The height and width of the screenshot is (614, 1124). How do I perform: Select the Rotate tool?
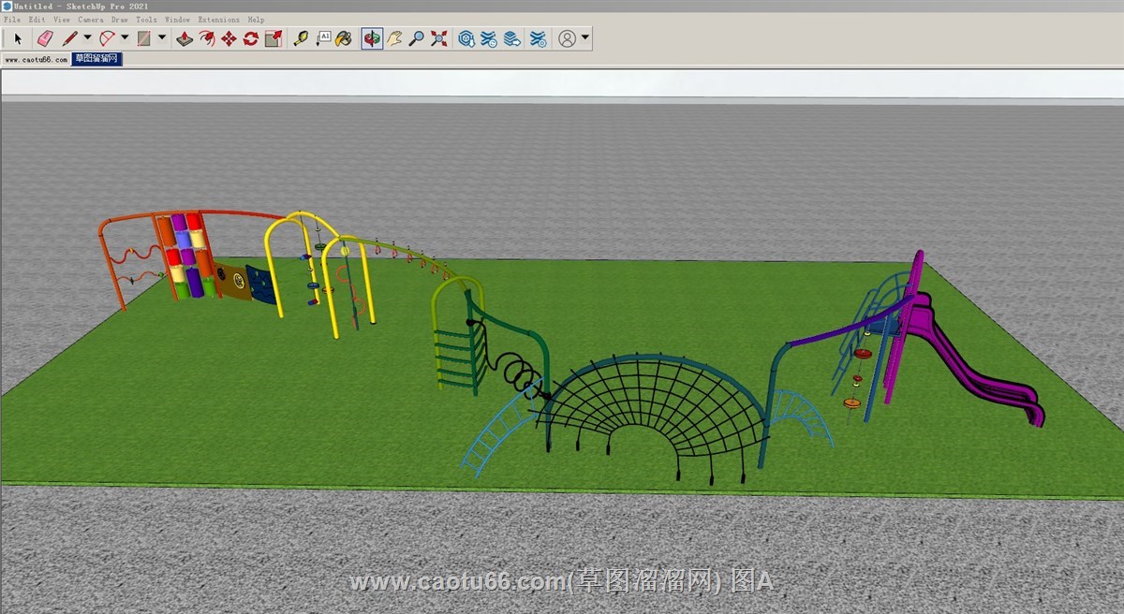pos(250,38)
